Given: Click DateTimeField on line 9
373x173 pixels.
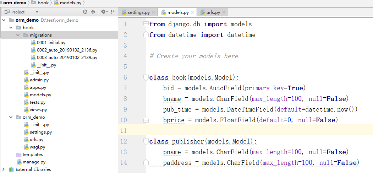Looking at the screenshot, I should [x=250, y=109].
